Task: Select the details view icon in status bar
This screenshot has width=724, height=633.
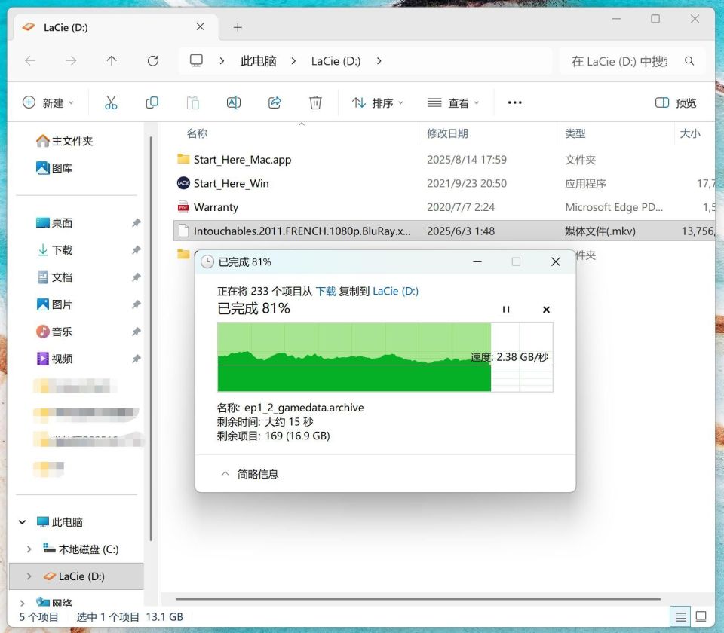Action: click(680, 616)
